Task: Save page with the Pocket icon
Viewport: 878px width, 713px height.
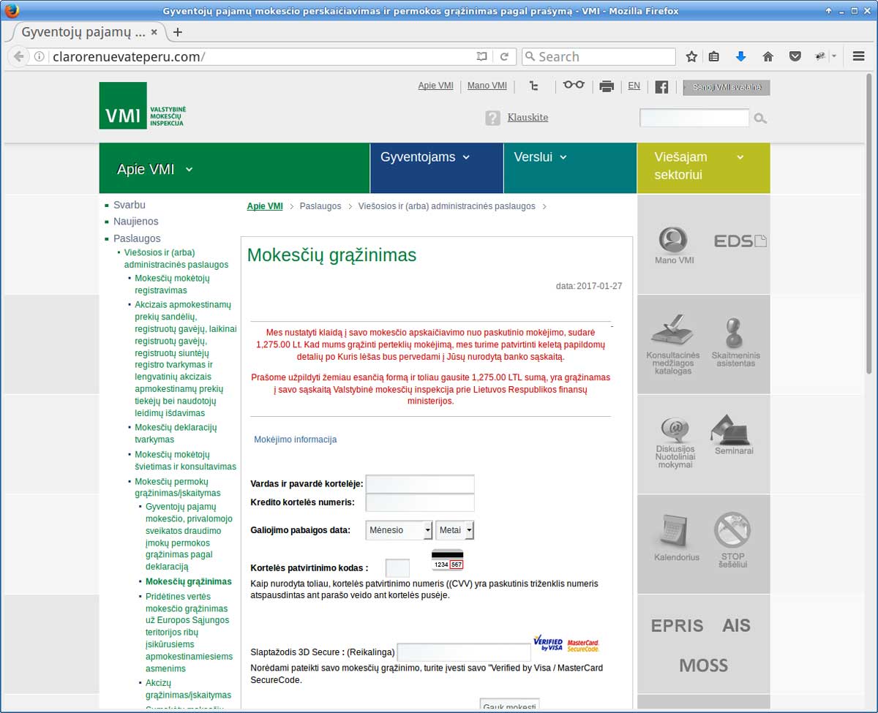Action: tap(795, 56)
